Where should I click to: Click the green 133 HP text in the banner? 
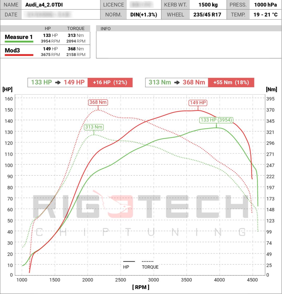42,82
